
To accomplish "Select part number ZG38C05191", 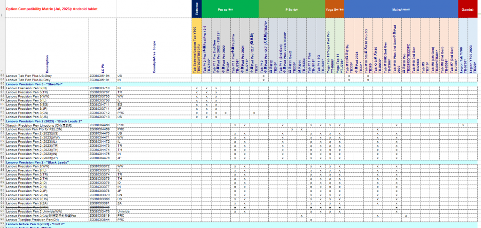I will [103, 80].
